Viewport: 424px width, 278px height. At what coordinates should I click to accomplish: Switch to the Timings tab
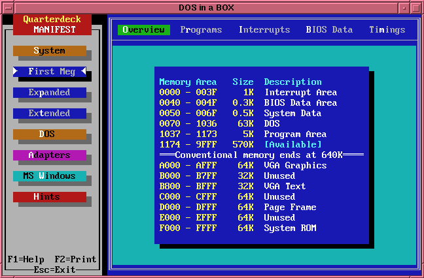[x=387, y=29]
